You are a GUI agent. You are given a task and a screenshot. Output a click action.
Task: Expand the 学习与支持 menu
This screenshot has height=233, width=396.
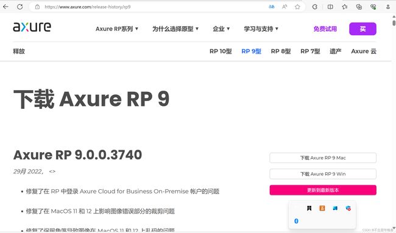(x=261, y=29)
